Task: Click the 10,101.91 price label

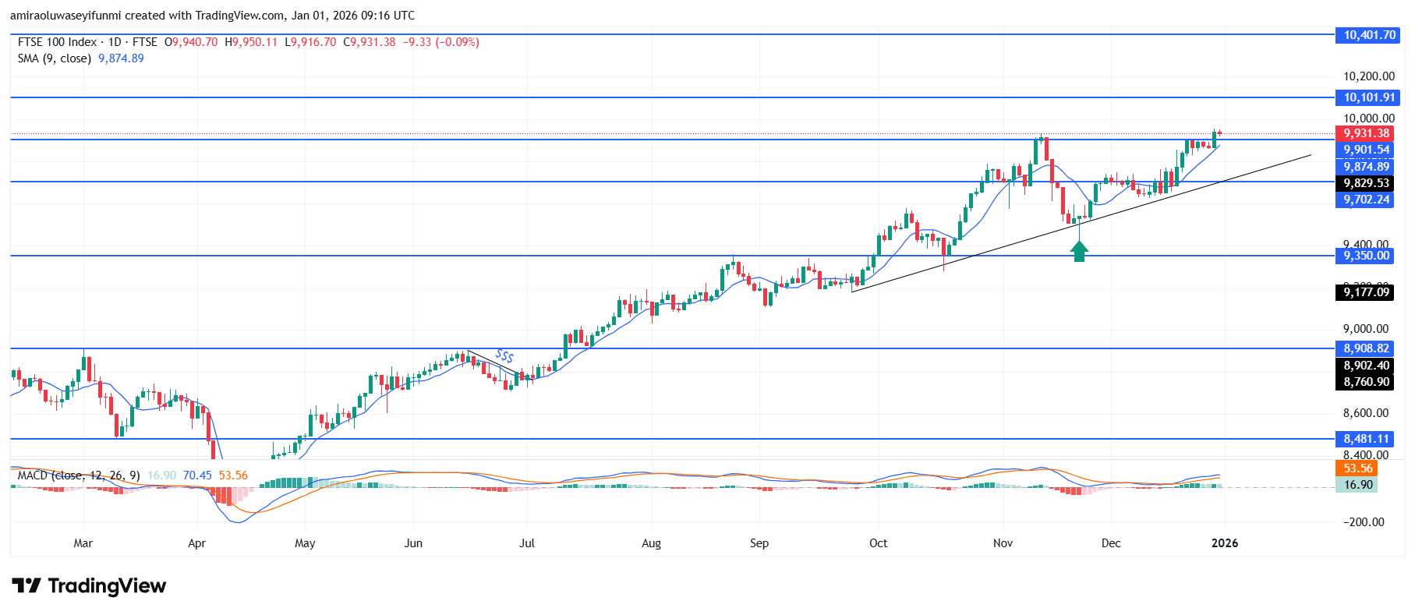Action: tap(1369, 97)
